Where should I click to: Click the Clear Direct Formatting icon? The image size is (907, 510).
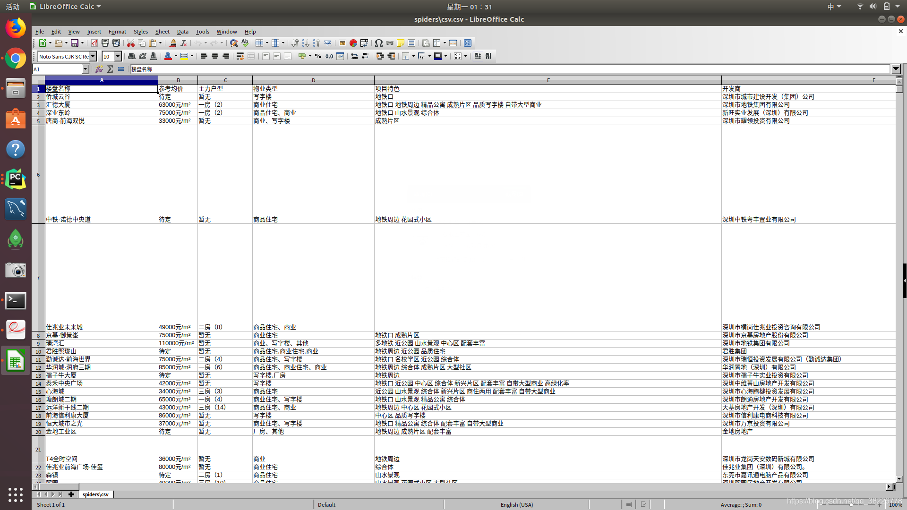coord(184,43)
